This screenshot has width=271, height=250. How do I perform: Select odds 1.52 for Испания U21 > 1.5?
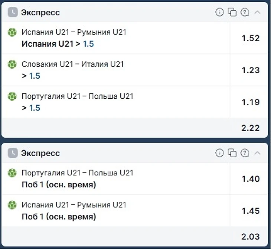[x=251, y=38]
